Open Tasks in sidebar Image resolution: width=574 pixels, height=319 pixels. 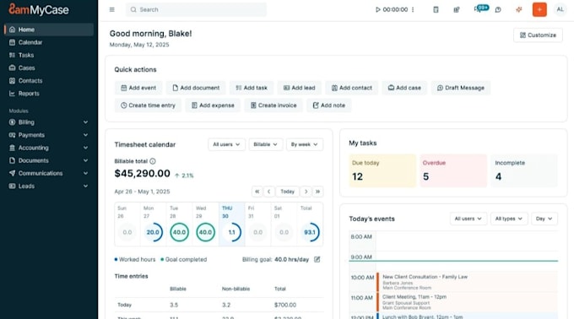(49, 55)
